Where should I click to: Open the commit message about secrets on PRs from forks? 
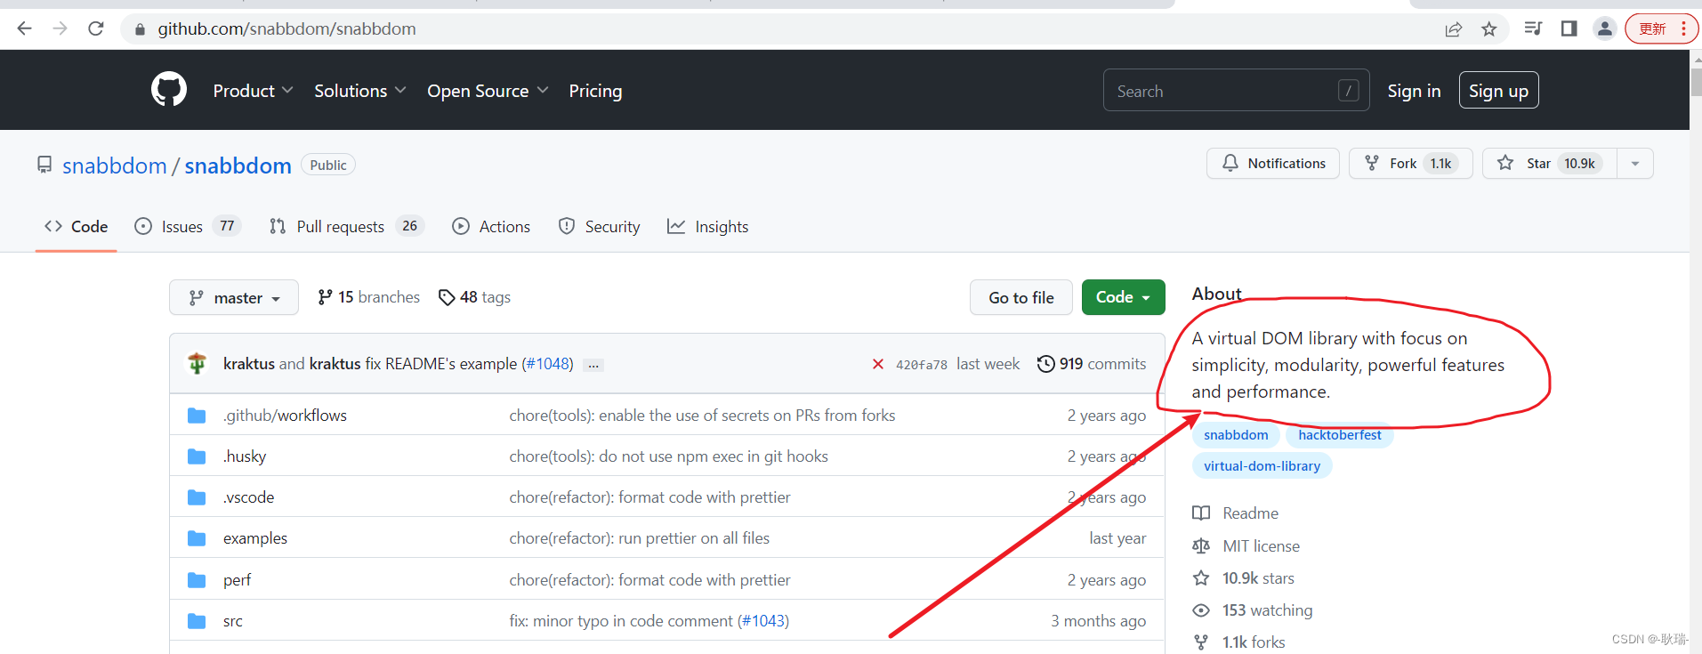[702, 416]
